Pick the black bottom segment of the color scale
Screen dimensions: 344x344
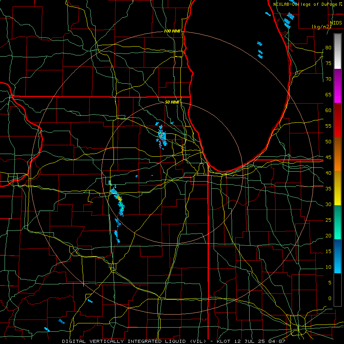click(338, 290)
